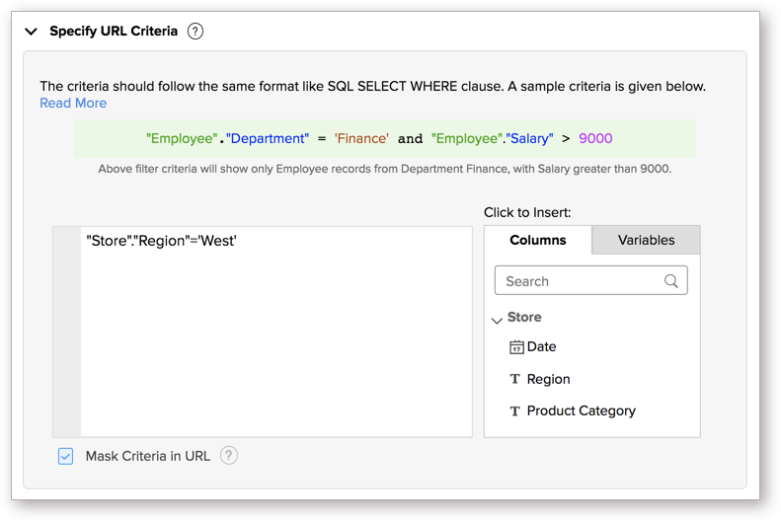The image size is (781, 521).
Task: Insert the Date column into criteria
Action: [x=541, y=347]
